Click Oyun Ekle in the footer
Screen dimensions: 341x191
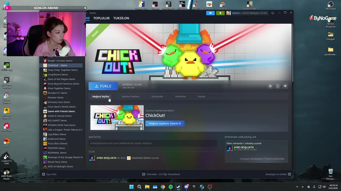(x=51, y=174)
